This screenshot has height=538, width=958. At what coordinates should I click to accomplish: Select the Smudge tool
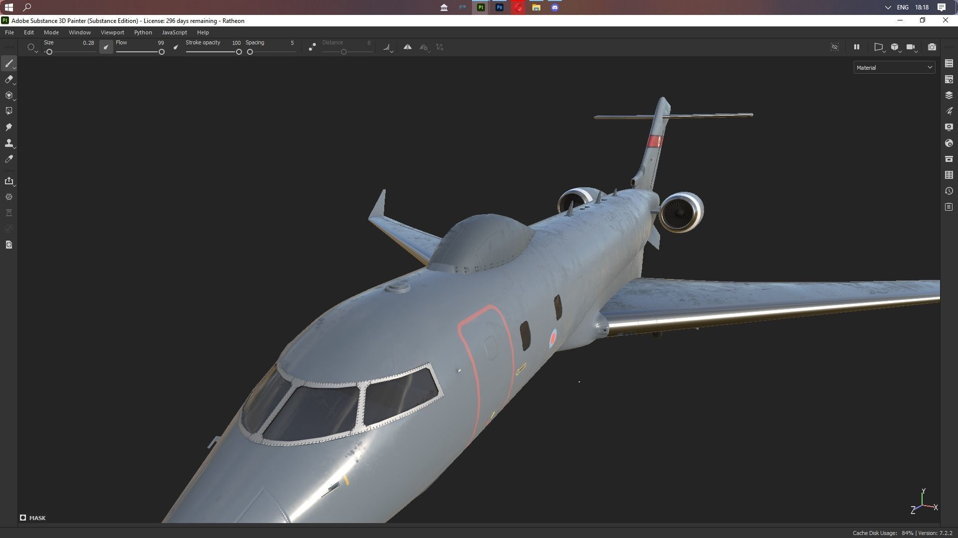(x=8, y=127)
